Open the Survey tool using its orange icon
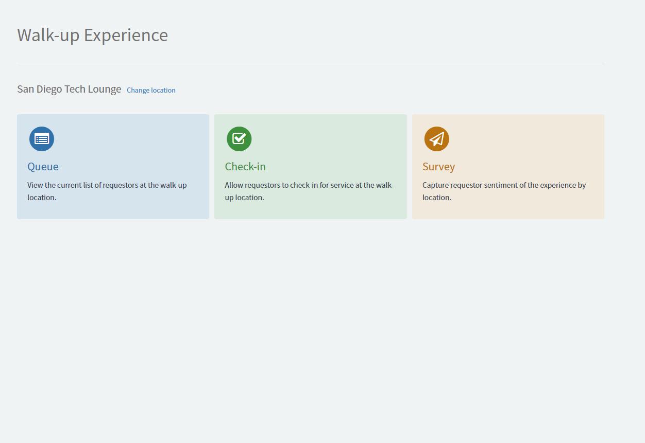The height and width of the screenshot is (443, 645). [436, 139]
